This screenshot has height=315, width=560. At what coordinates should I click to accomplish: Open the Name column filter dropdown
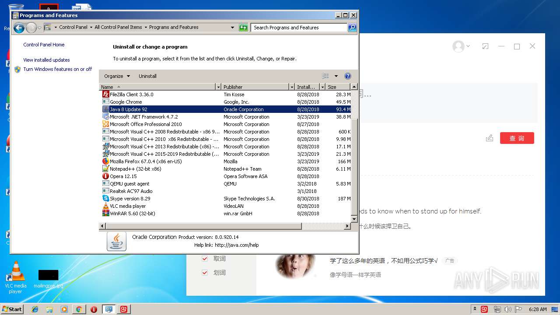pyautogui.click(x=218, y=87)
